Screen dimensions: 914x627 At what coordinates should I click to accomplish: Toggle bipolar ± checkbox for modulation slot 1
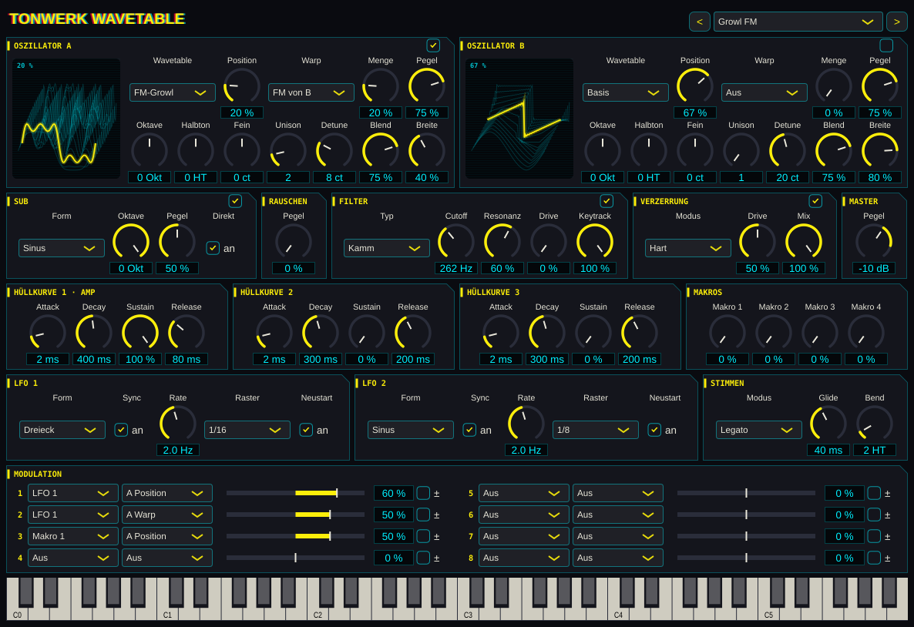click(423, 493)
